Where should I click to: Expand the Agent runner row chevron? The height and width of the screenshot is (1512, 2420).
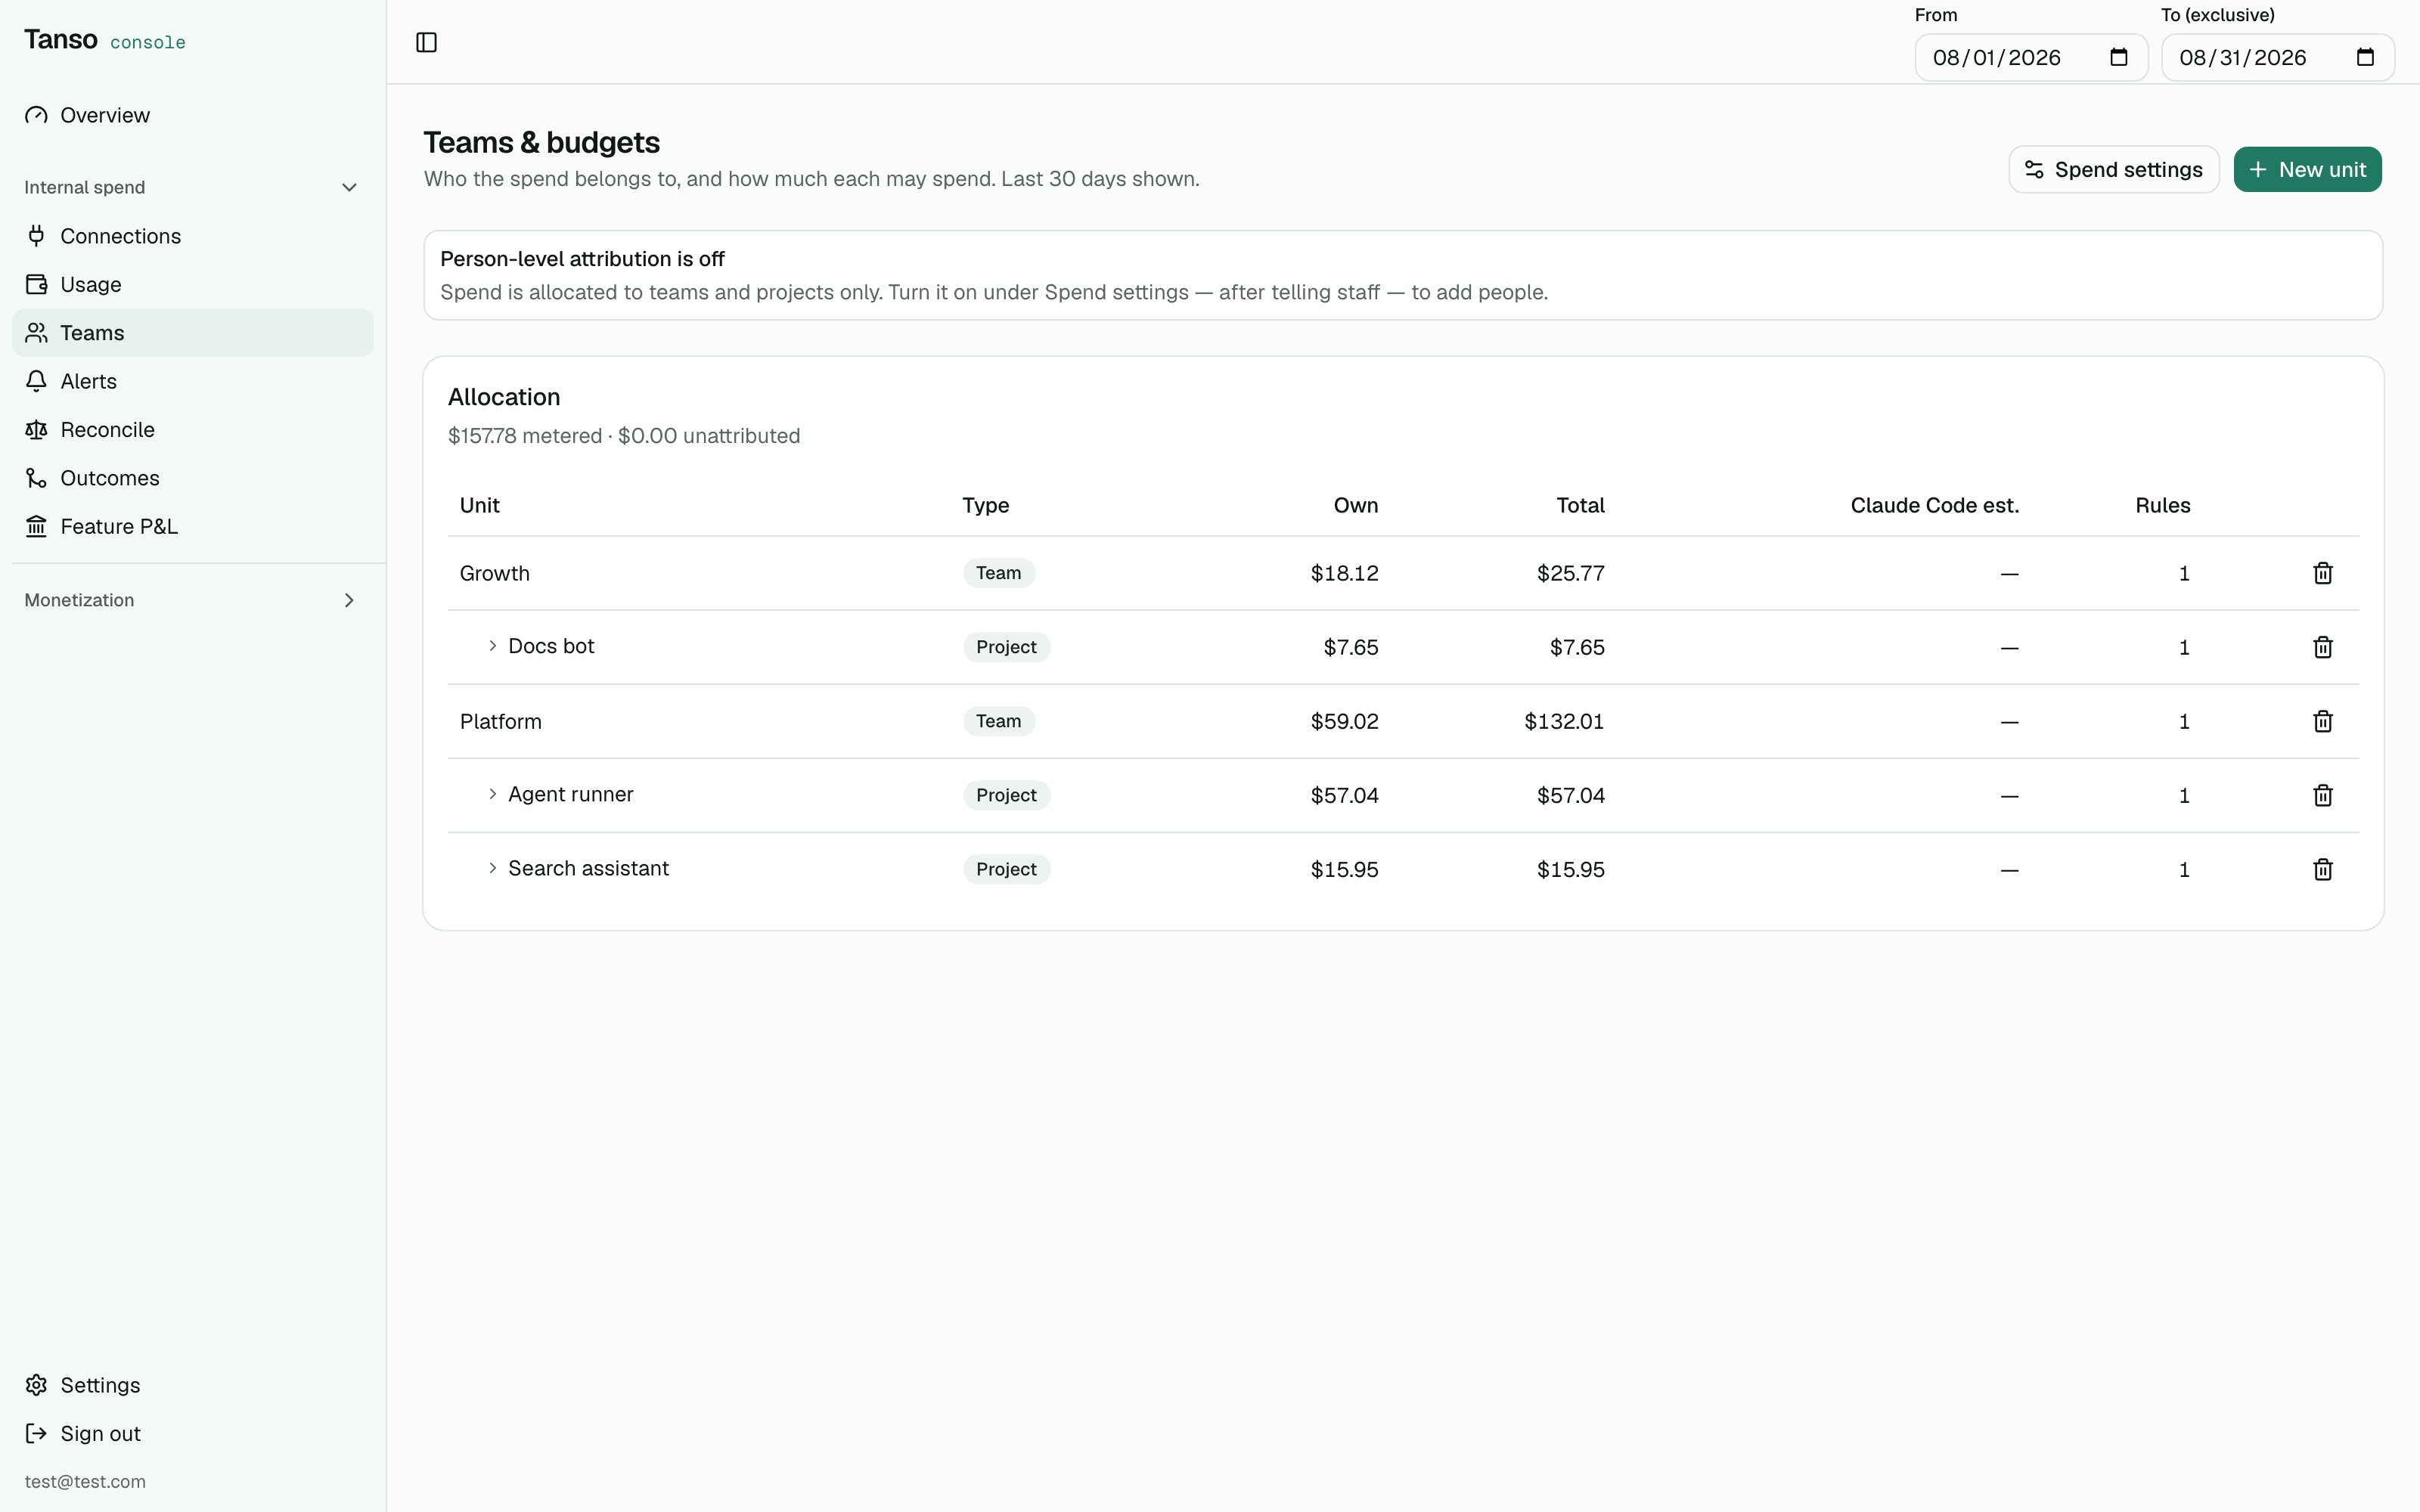pyautogui.click(x=492, y=794)
